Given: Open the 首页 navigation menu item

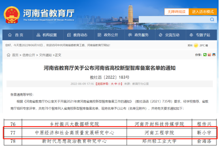Looking at the screenshot, I should click(18, 35).
